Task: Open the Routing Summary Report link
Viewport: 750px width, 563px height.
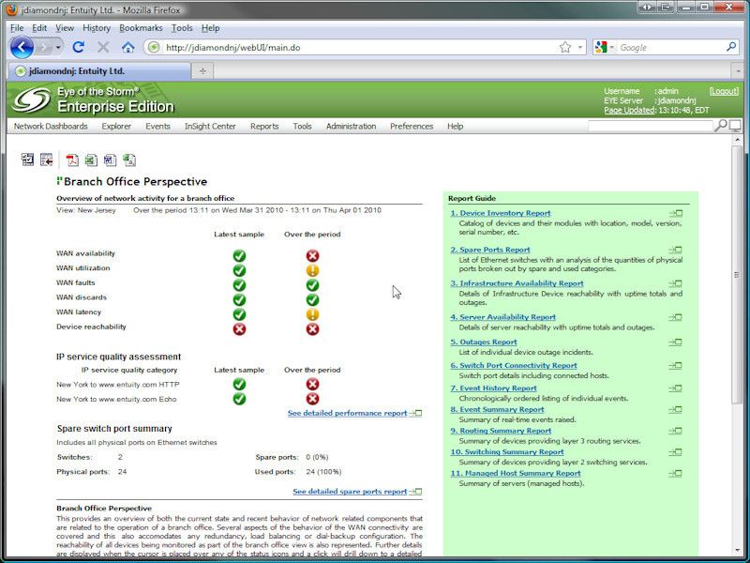Action: point(501,431)
